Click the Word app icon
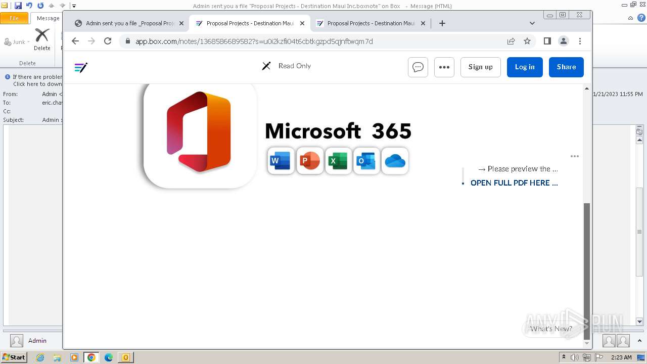This screenshot has height=364, width=647. tap(281, 161)
